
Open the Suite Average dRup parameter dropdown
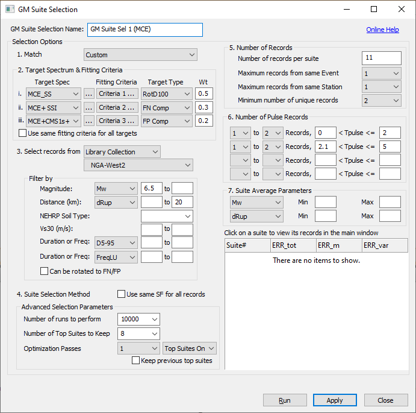pos(256,216)
